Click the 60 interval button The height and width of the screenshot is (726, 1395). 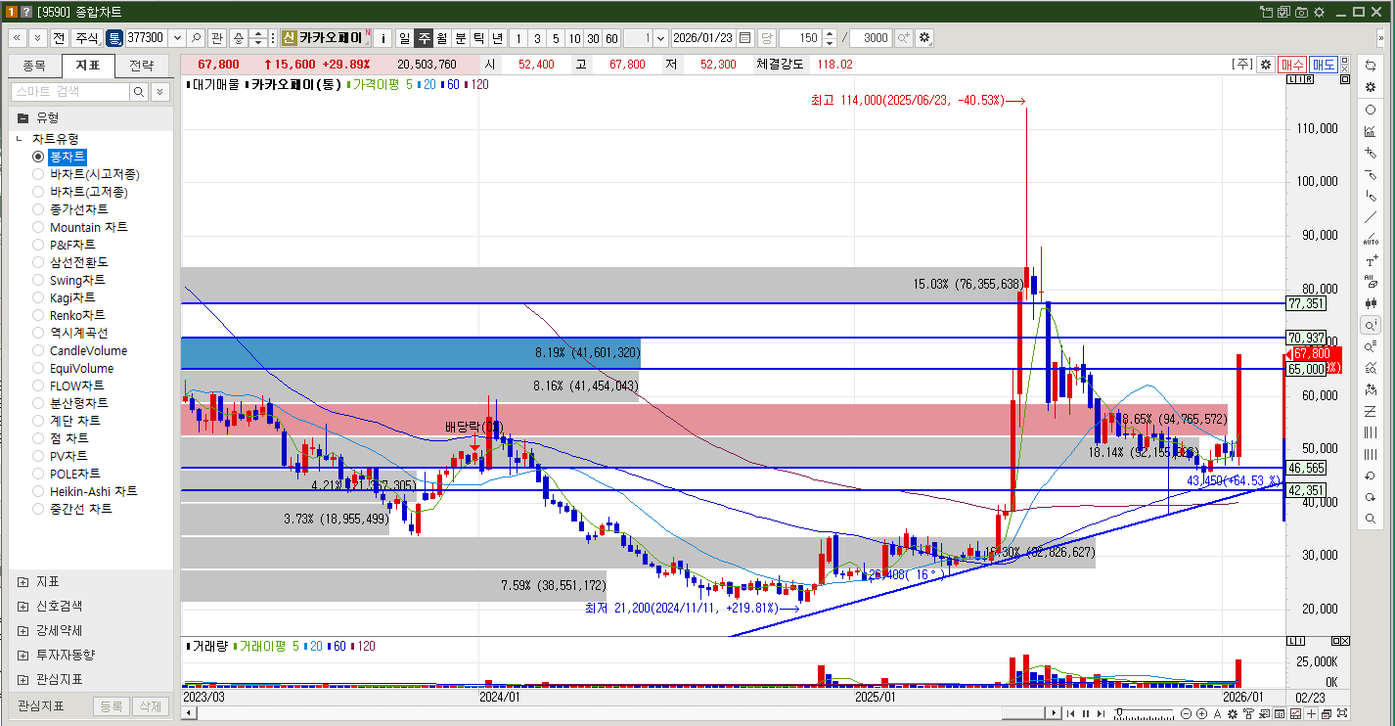coord(611,38)
